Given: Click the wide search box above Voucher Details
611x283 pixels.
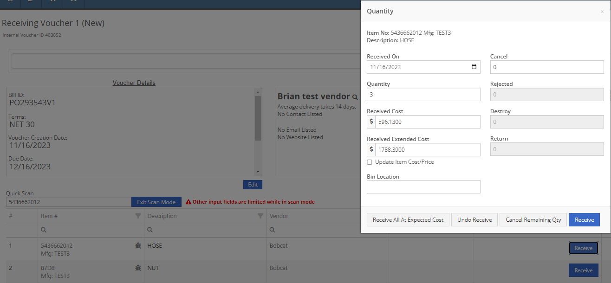Looking at the screenshot, I should point(186,61).
